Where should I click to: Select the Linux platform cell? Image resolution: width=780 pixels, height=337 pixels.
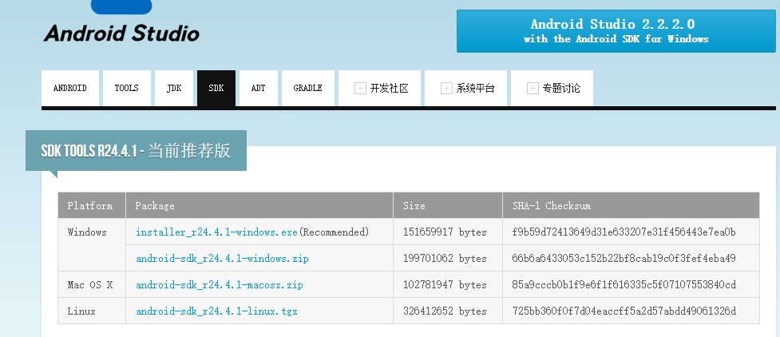point(92,311)
